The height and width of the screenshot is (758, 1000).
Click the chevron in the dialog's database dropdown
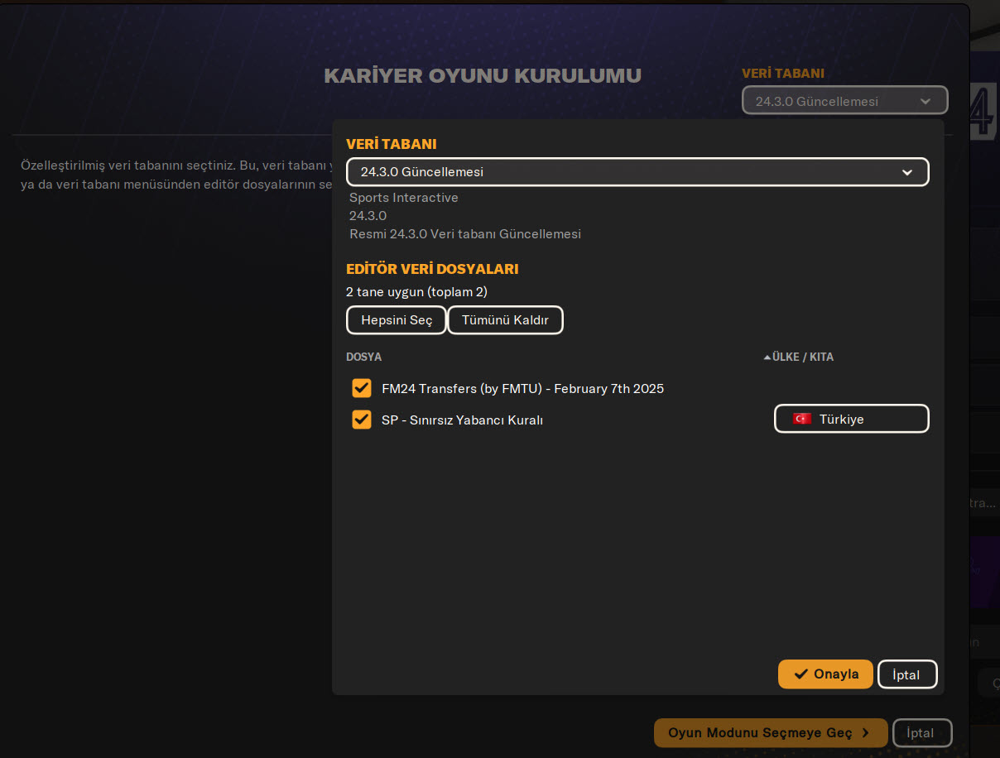(907, 172)
